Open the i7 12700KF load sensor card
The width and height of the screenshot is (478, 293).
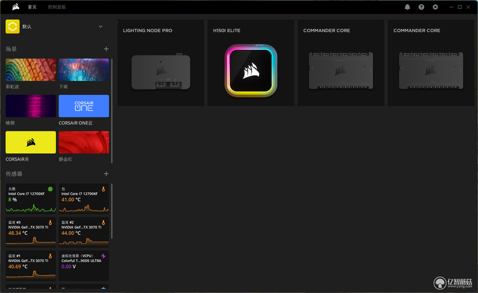30,198
